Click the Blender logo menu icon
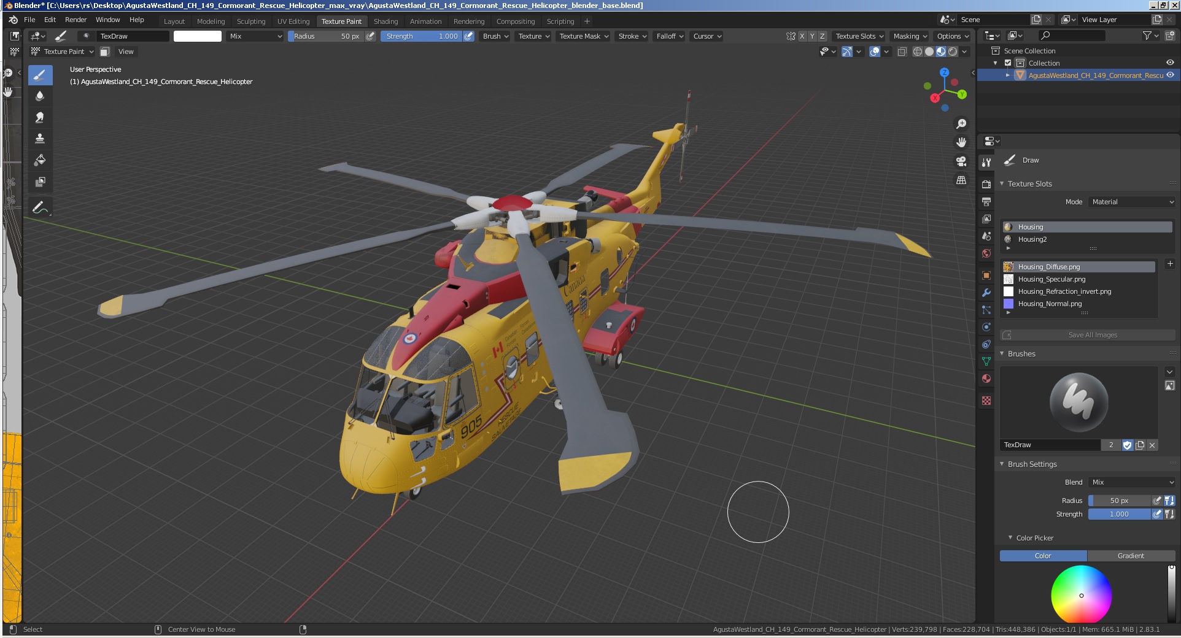 click(x=13, y=20)
